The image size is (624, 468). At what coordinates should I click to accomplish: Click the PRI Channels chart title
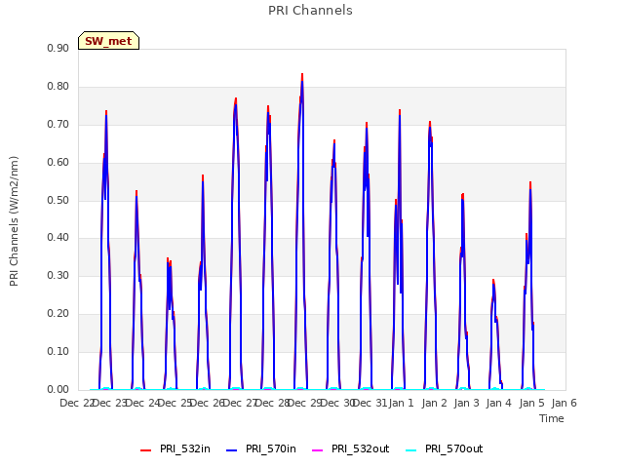(x=310, y=11)
